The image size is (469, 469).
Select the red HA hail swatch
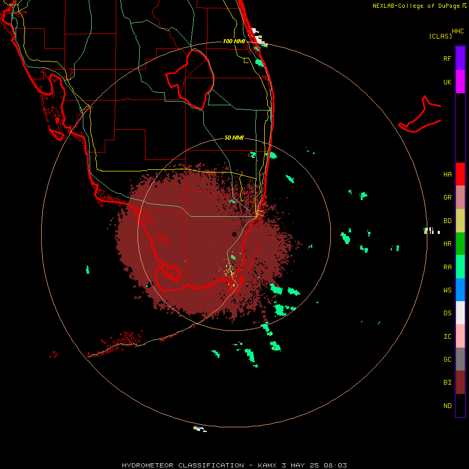[460, 174]
